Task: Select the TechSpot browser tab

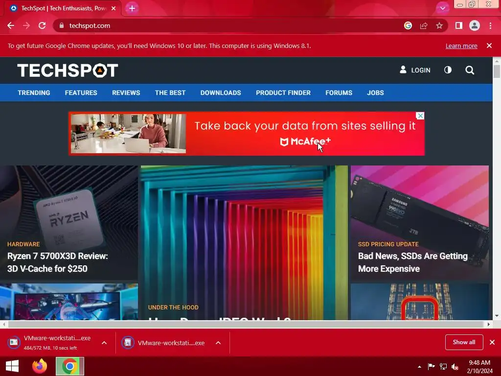Action: (63, 8)
